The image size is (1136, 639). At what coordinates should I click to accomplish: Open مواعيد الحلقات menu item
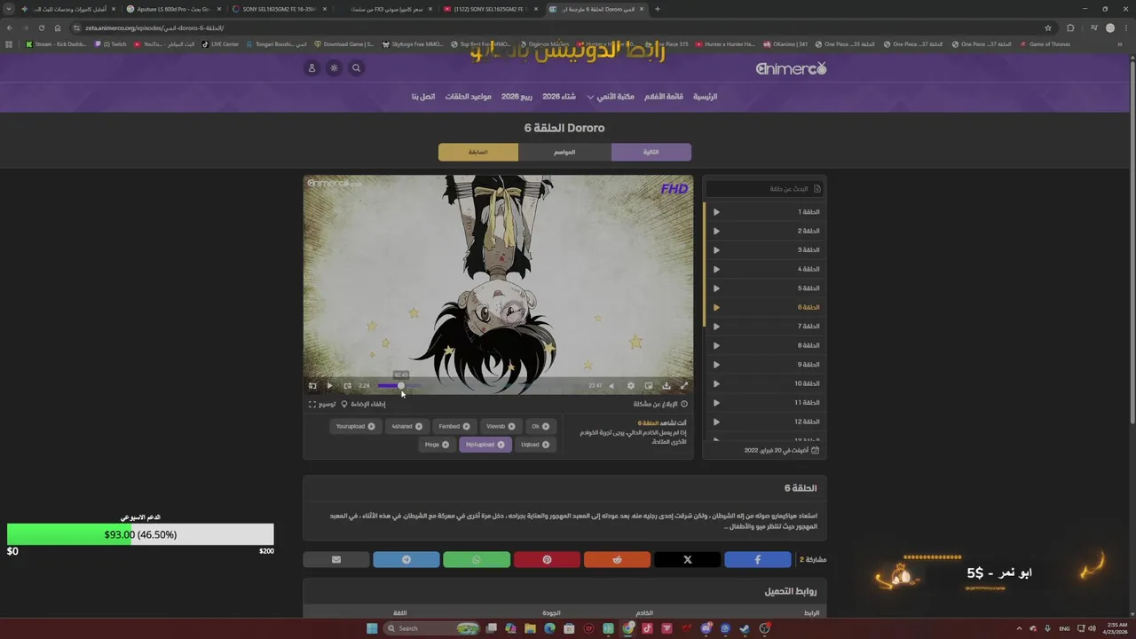(x=469, y=97)
